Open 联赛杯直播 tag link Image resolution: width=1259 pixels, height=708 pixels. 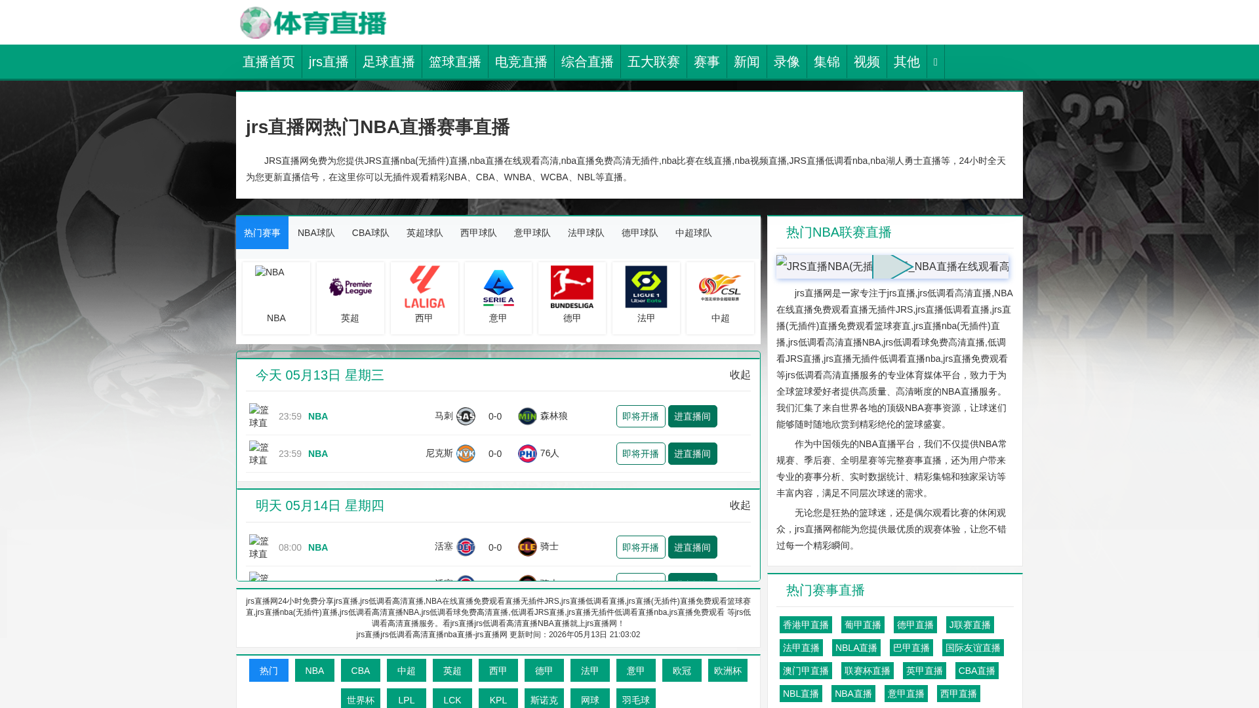tap(868, 671)
